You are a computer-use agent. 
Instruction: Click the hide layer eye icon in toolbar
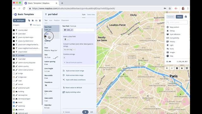pyautogui.click(x=36, y=20)
